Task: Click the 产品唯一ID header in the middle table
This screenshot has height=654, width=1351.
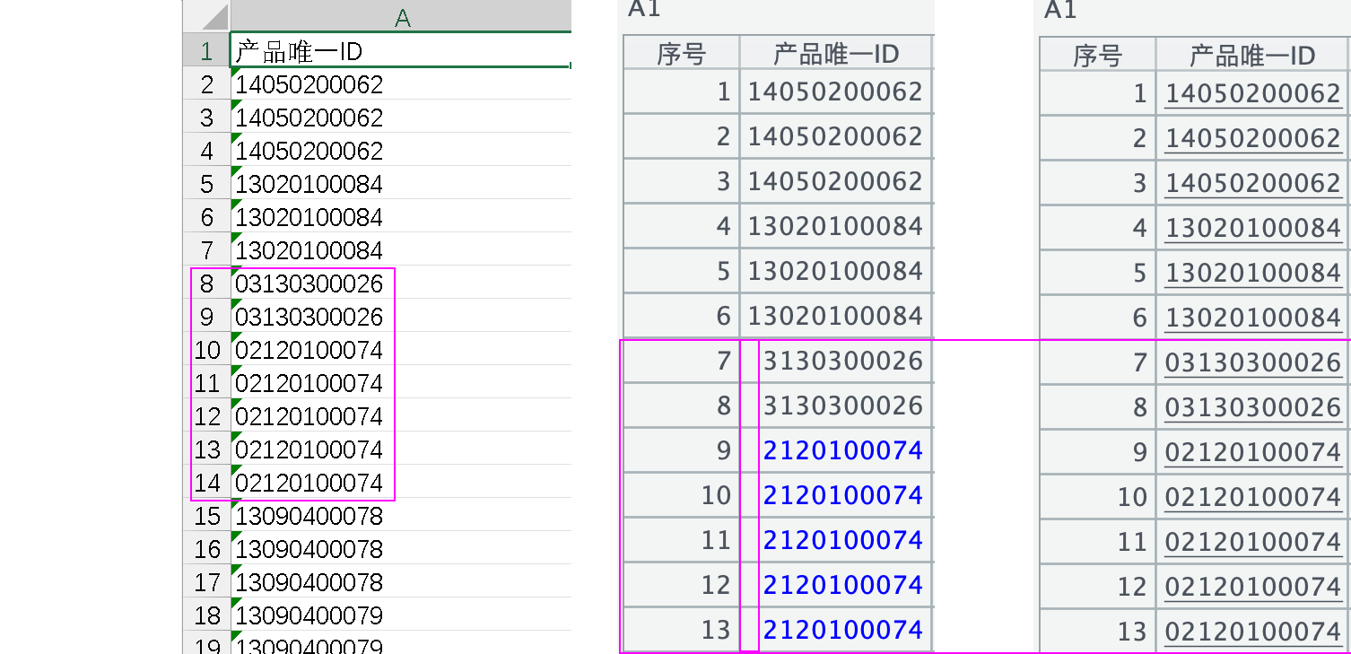Action: click(836, 54)
